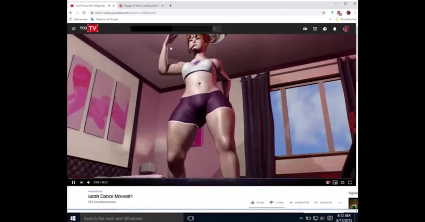Click inside the site search field
Screen dimensions: 425x222
point(171,29)
